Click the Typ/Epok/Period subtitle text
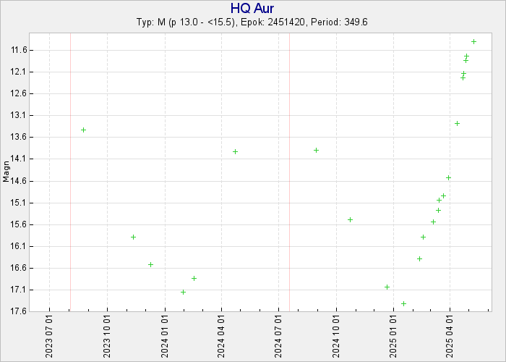 [252, 22]
